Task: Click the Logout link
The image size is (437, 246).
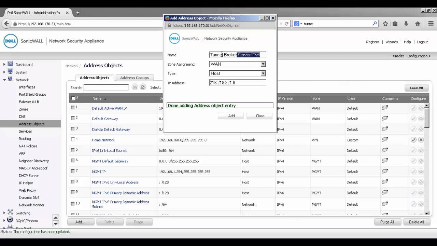Action: pos(422,42)
